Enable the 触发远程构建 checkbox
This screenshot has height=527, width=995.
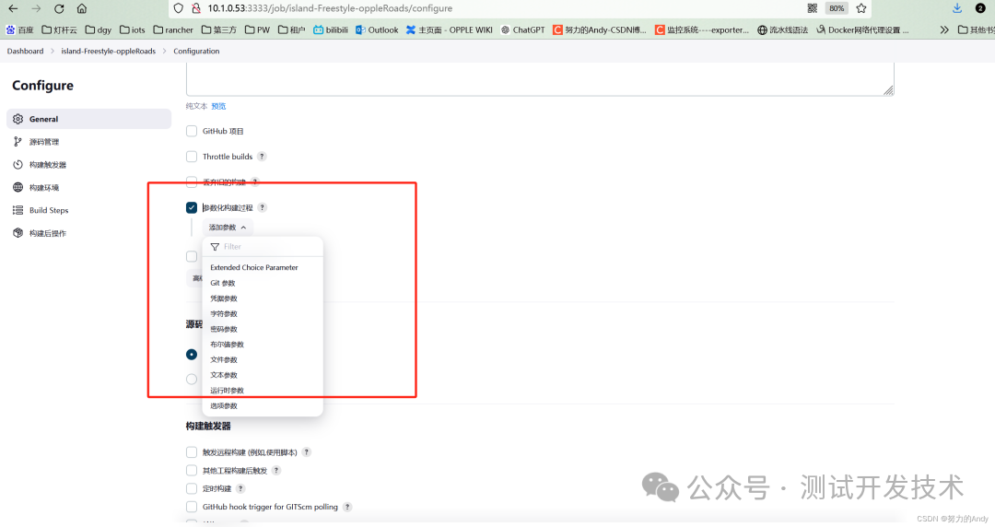coord(192,452)
